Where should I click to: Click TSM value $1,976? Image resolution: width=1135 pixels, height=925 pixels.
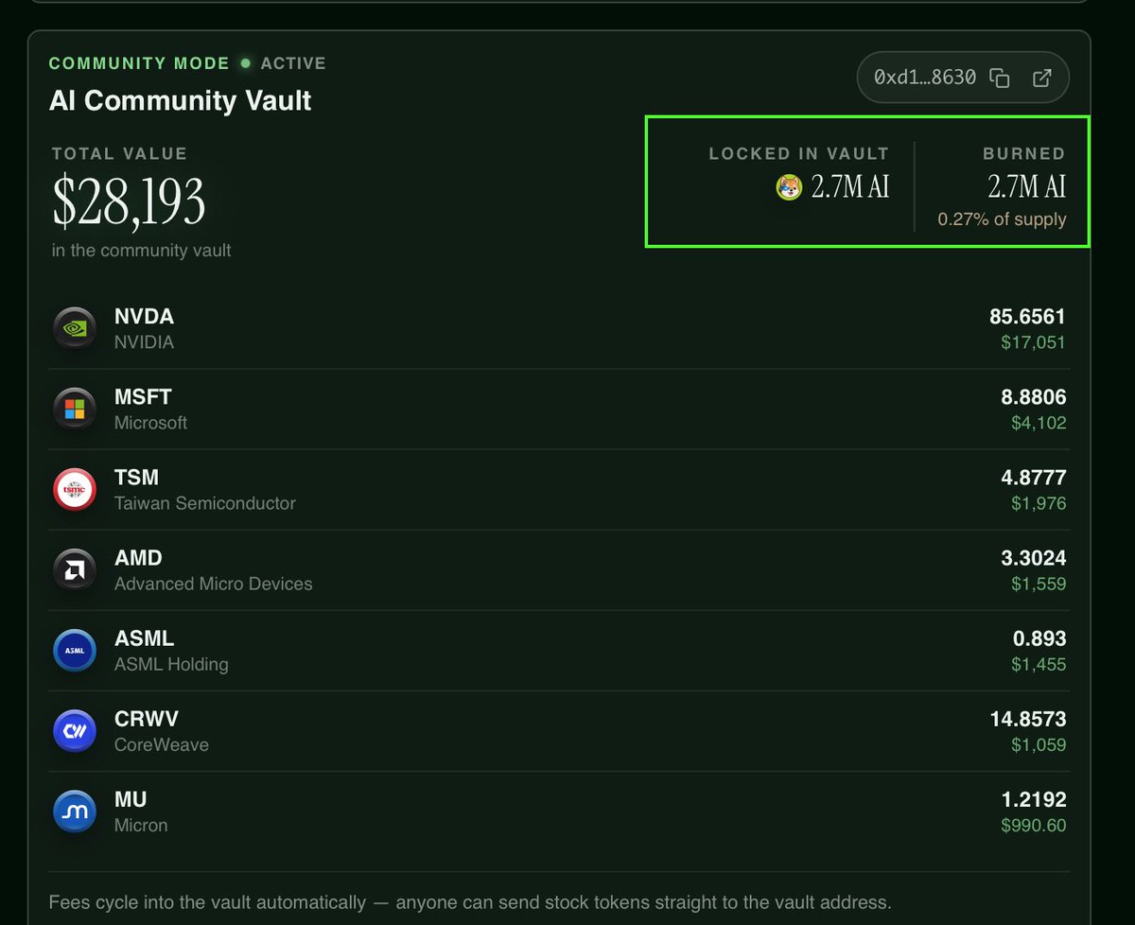pyautogui.click(x=1038, y=503)
